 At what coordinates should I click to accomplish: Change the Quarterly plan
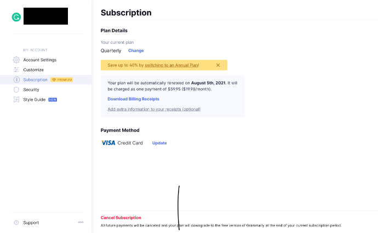click(136, 50)
